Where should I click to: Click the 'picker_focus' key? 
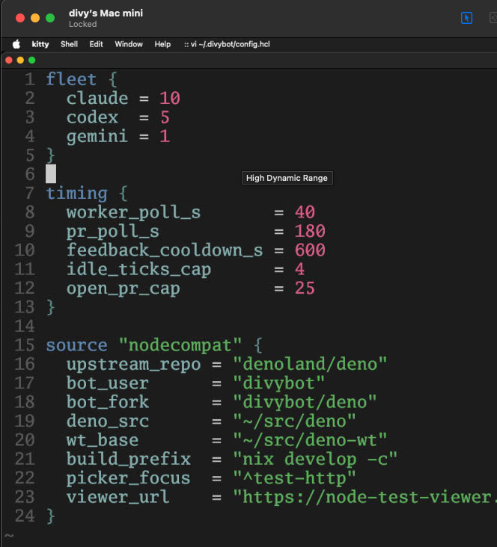click(129, 478)
